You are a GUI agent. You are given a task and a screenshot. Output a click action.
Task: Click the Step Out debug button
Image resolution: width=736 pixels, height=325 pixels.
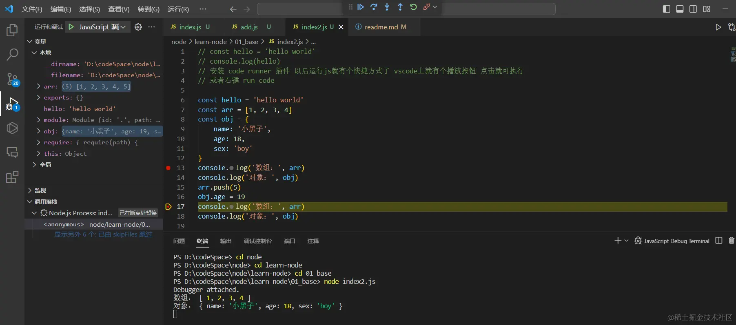pyautogui.click(x=400, y=7)
